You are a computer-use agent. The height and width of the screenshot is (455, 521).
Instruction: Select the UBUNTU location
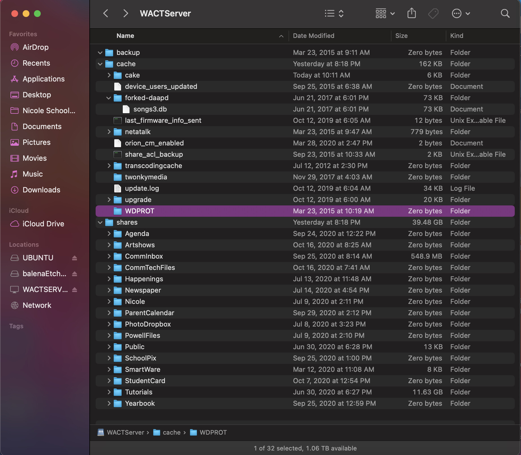38,258
